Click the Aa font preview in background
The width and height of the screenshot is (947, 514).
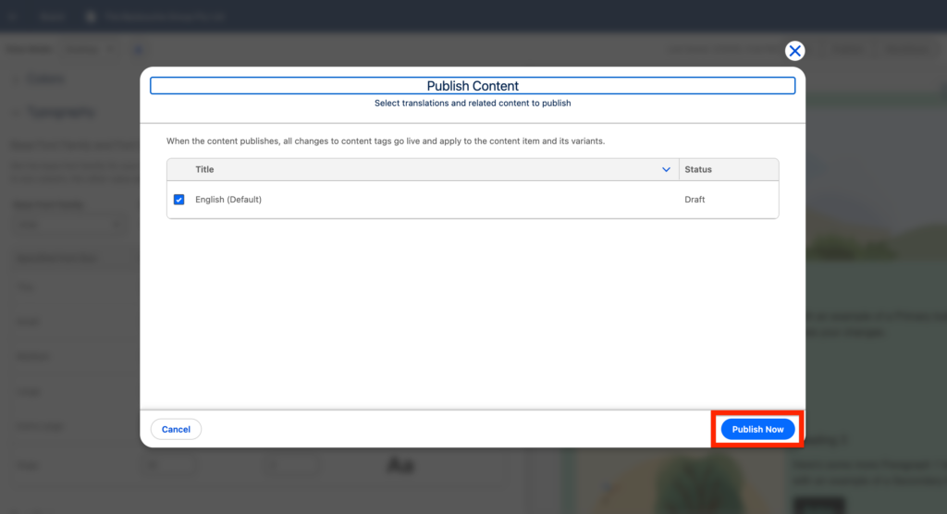point(400,464)
